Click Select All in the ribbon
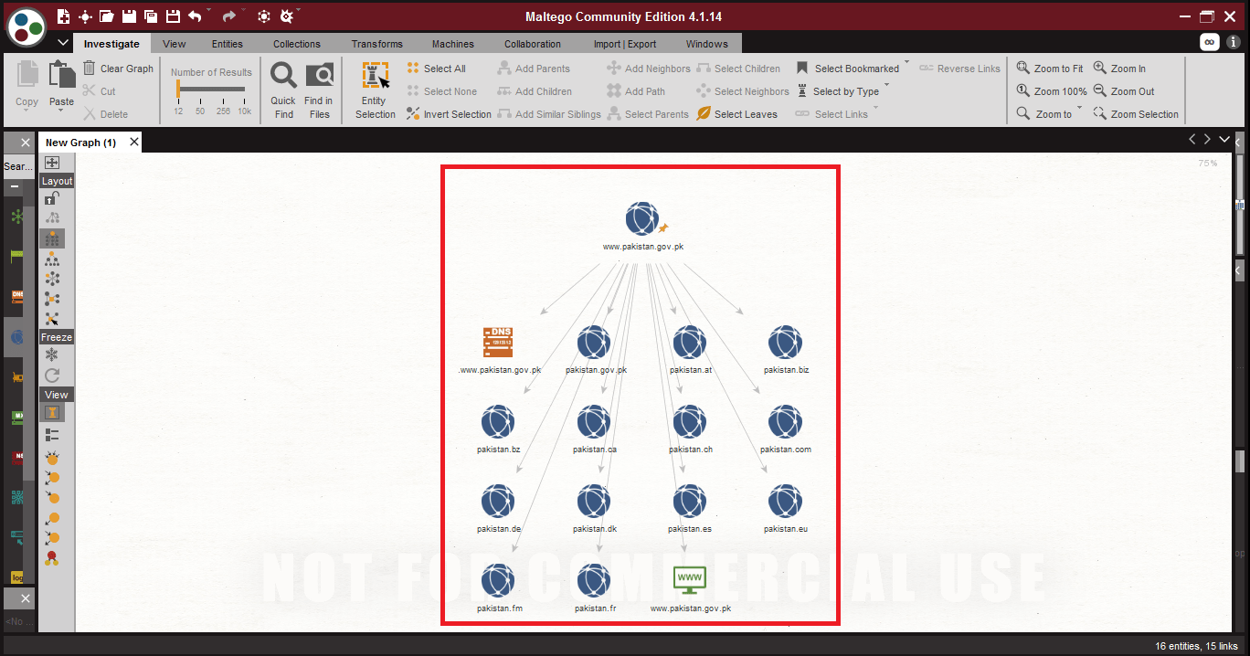The image size is (1250, 656). point(436,69)
